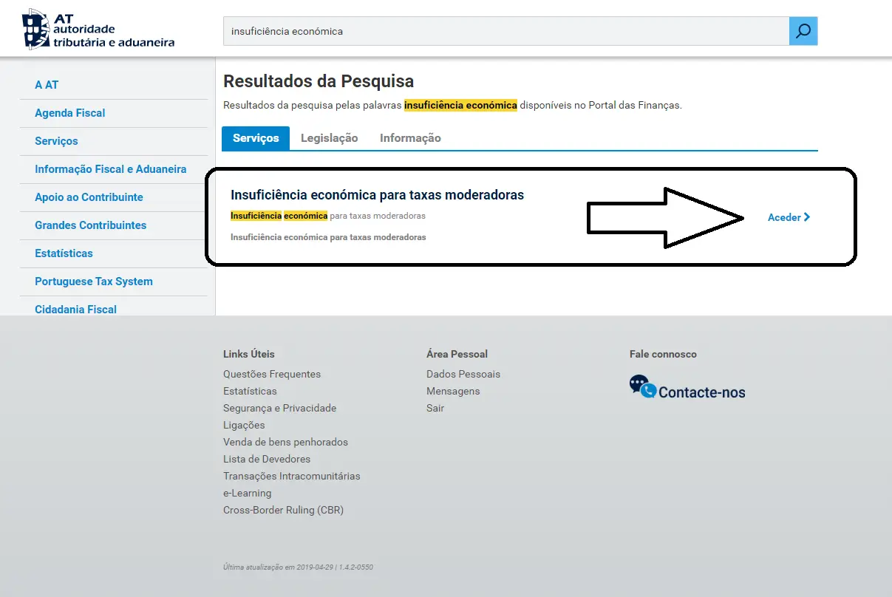
Task: Click the blue search magnifier icon
Action: pos(803,31)
